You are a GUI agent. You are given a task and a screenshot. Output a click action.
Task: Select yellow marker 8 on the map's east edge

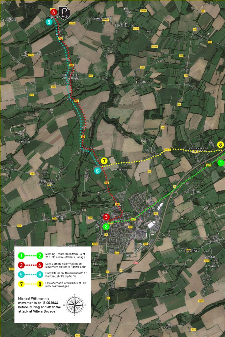[x=220, y=145]
